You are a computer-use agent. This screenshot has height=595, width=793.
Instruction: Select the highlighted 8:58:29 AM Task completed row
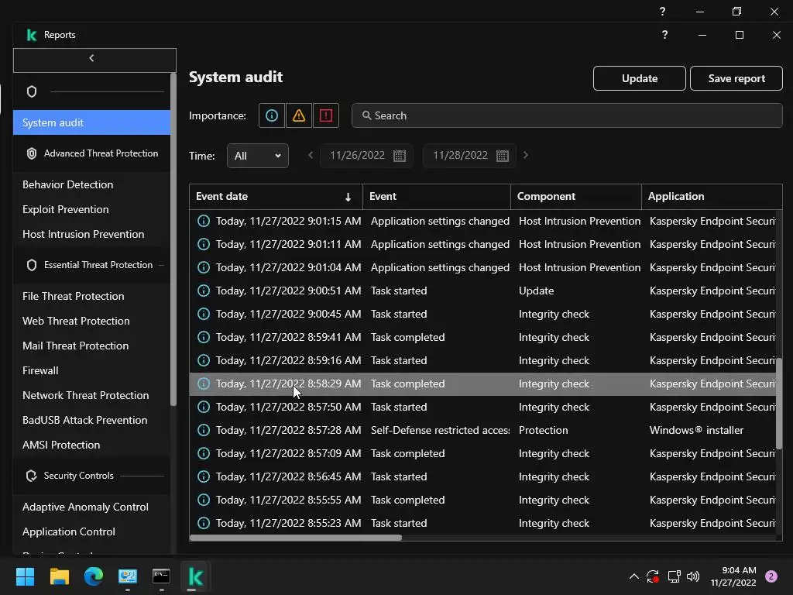[483, 384]
